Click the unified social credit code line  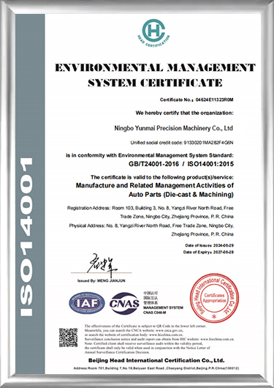click(x=182, y=143)
